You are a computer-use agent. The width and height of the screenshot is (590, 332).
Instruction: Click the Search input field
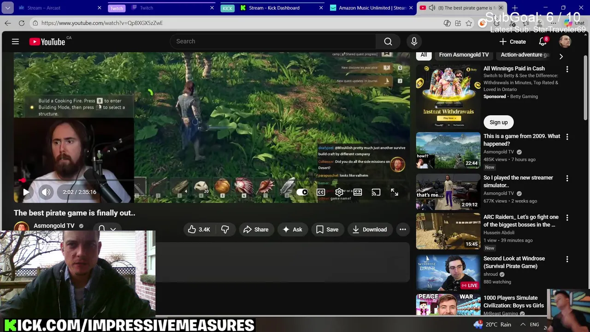point(272,41)
